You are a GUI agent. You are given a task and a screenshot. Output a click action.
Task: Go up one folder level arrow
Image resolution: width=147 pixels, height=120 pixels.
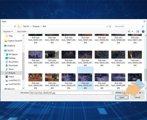(15, 26)
